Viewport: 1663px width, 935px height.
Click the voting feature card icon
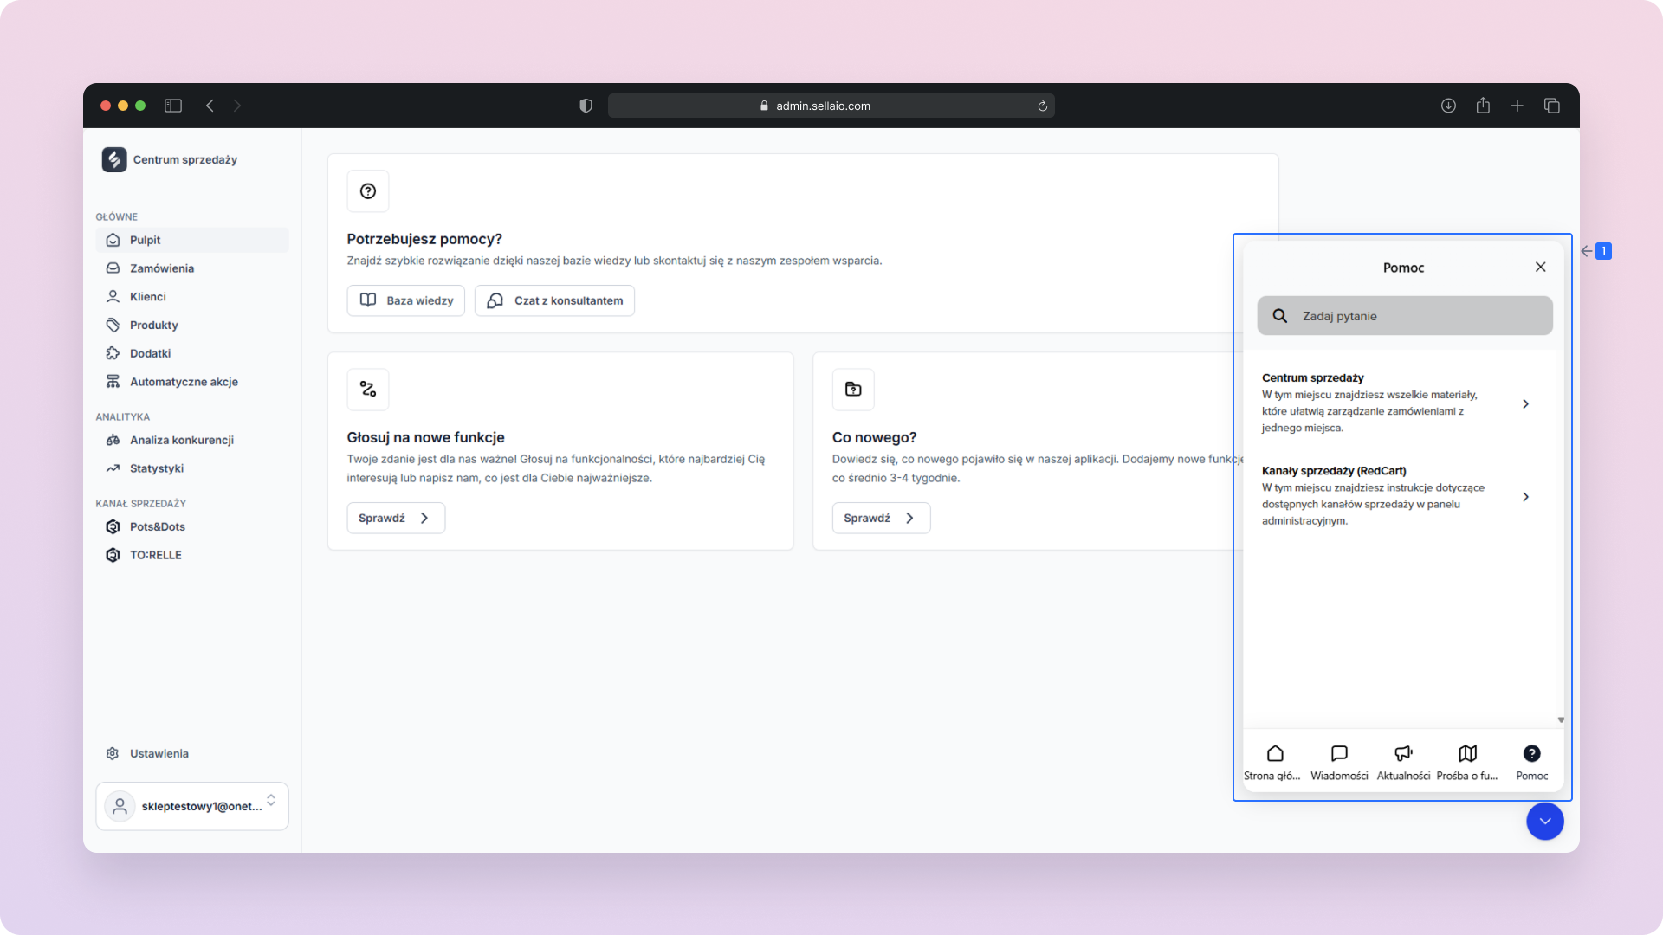point(368,390)
